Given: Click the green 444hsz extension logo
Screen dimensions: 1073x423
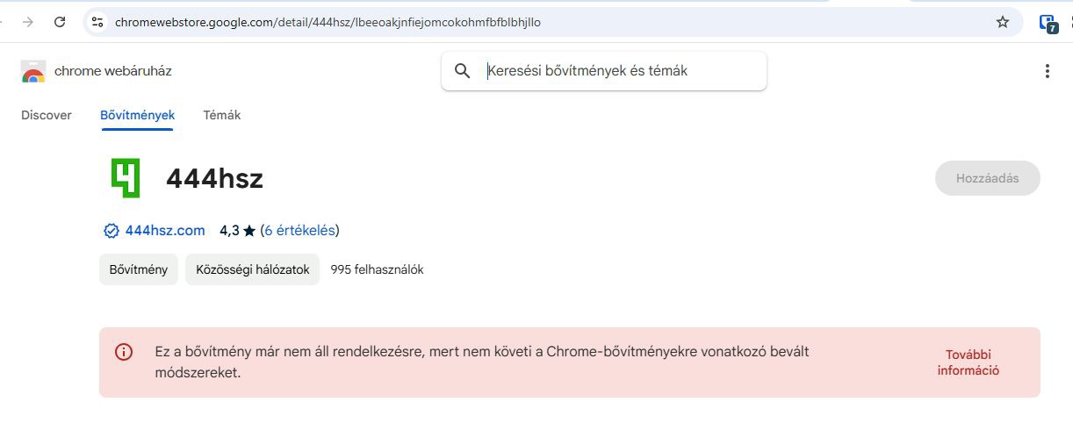Looking at the screenshot, I should pyautogui.click(x=126, y=178).
